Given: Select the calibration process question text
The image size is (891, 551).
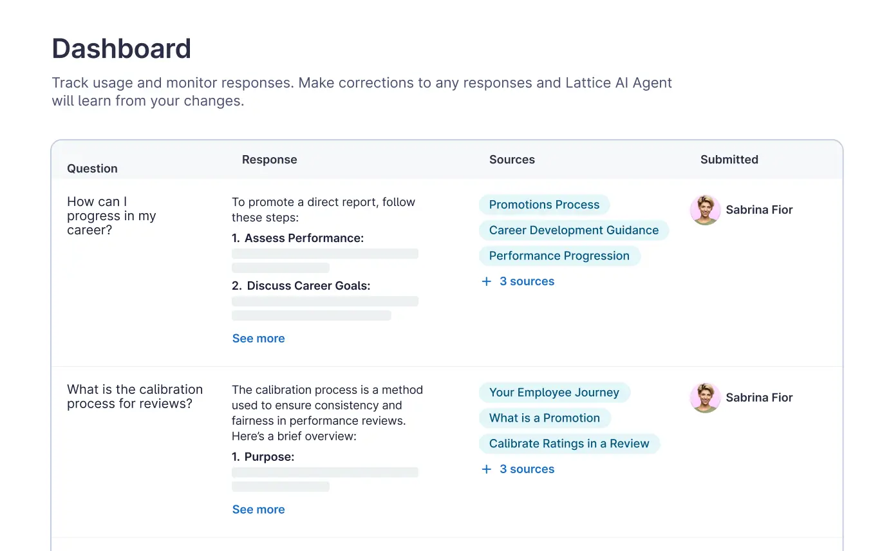Looking at the screenshot, I should coord(135,397).
